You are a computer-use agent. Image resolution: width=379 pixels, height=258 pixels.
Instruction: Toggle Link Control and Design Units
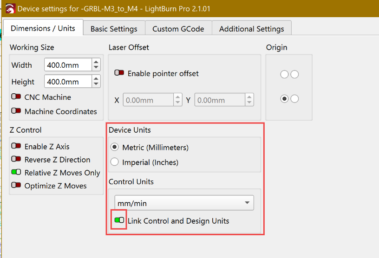[119, 220]
